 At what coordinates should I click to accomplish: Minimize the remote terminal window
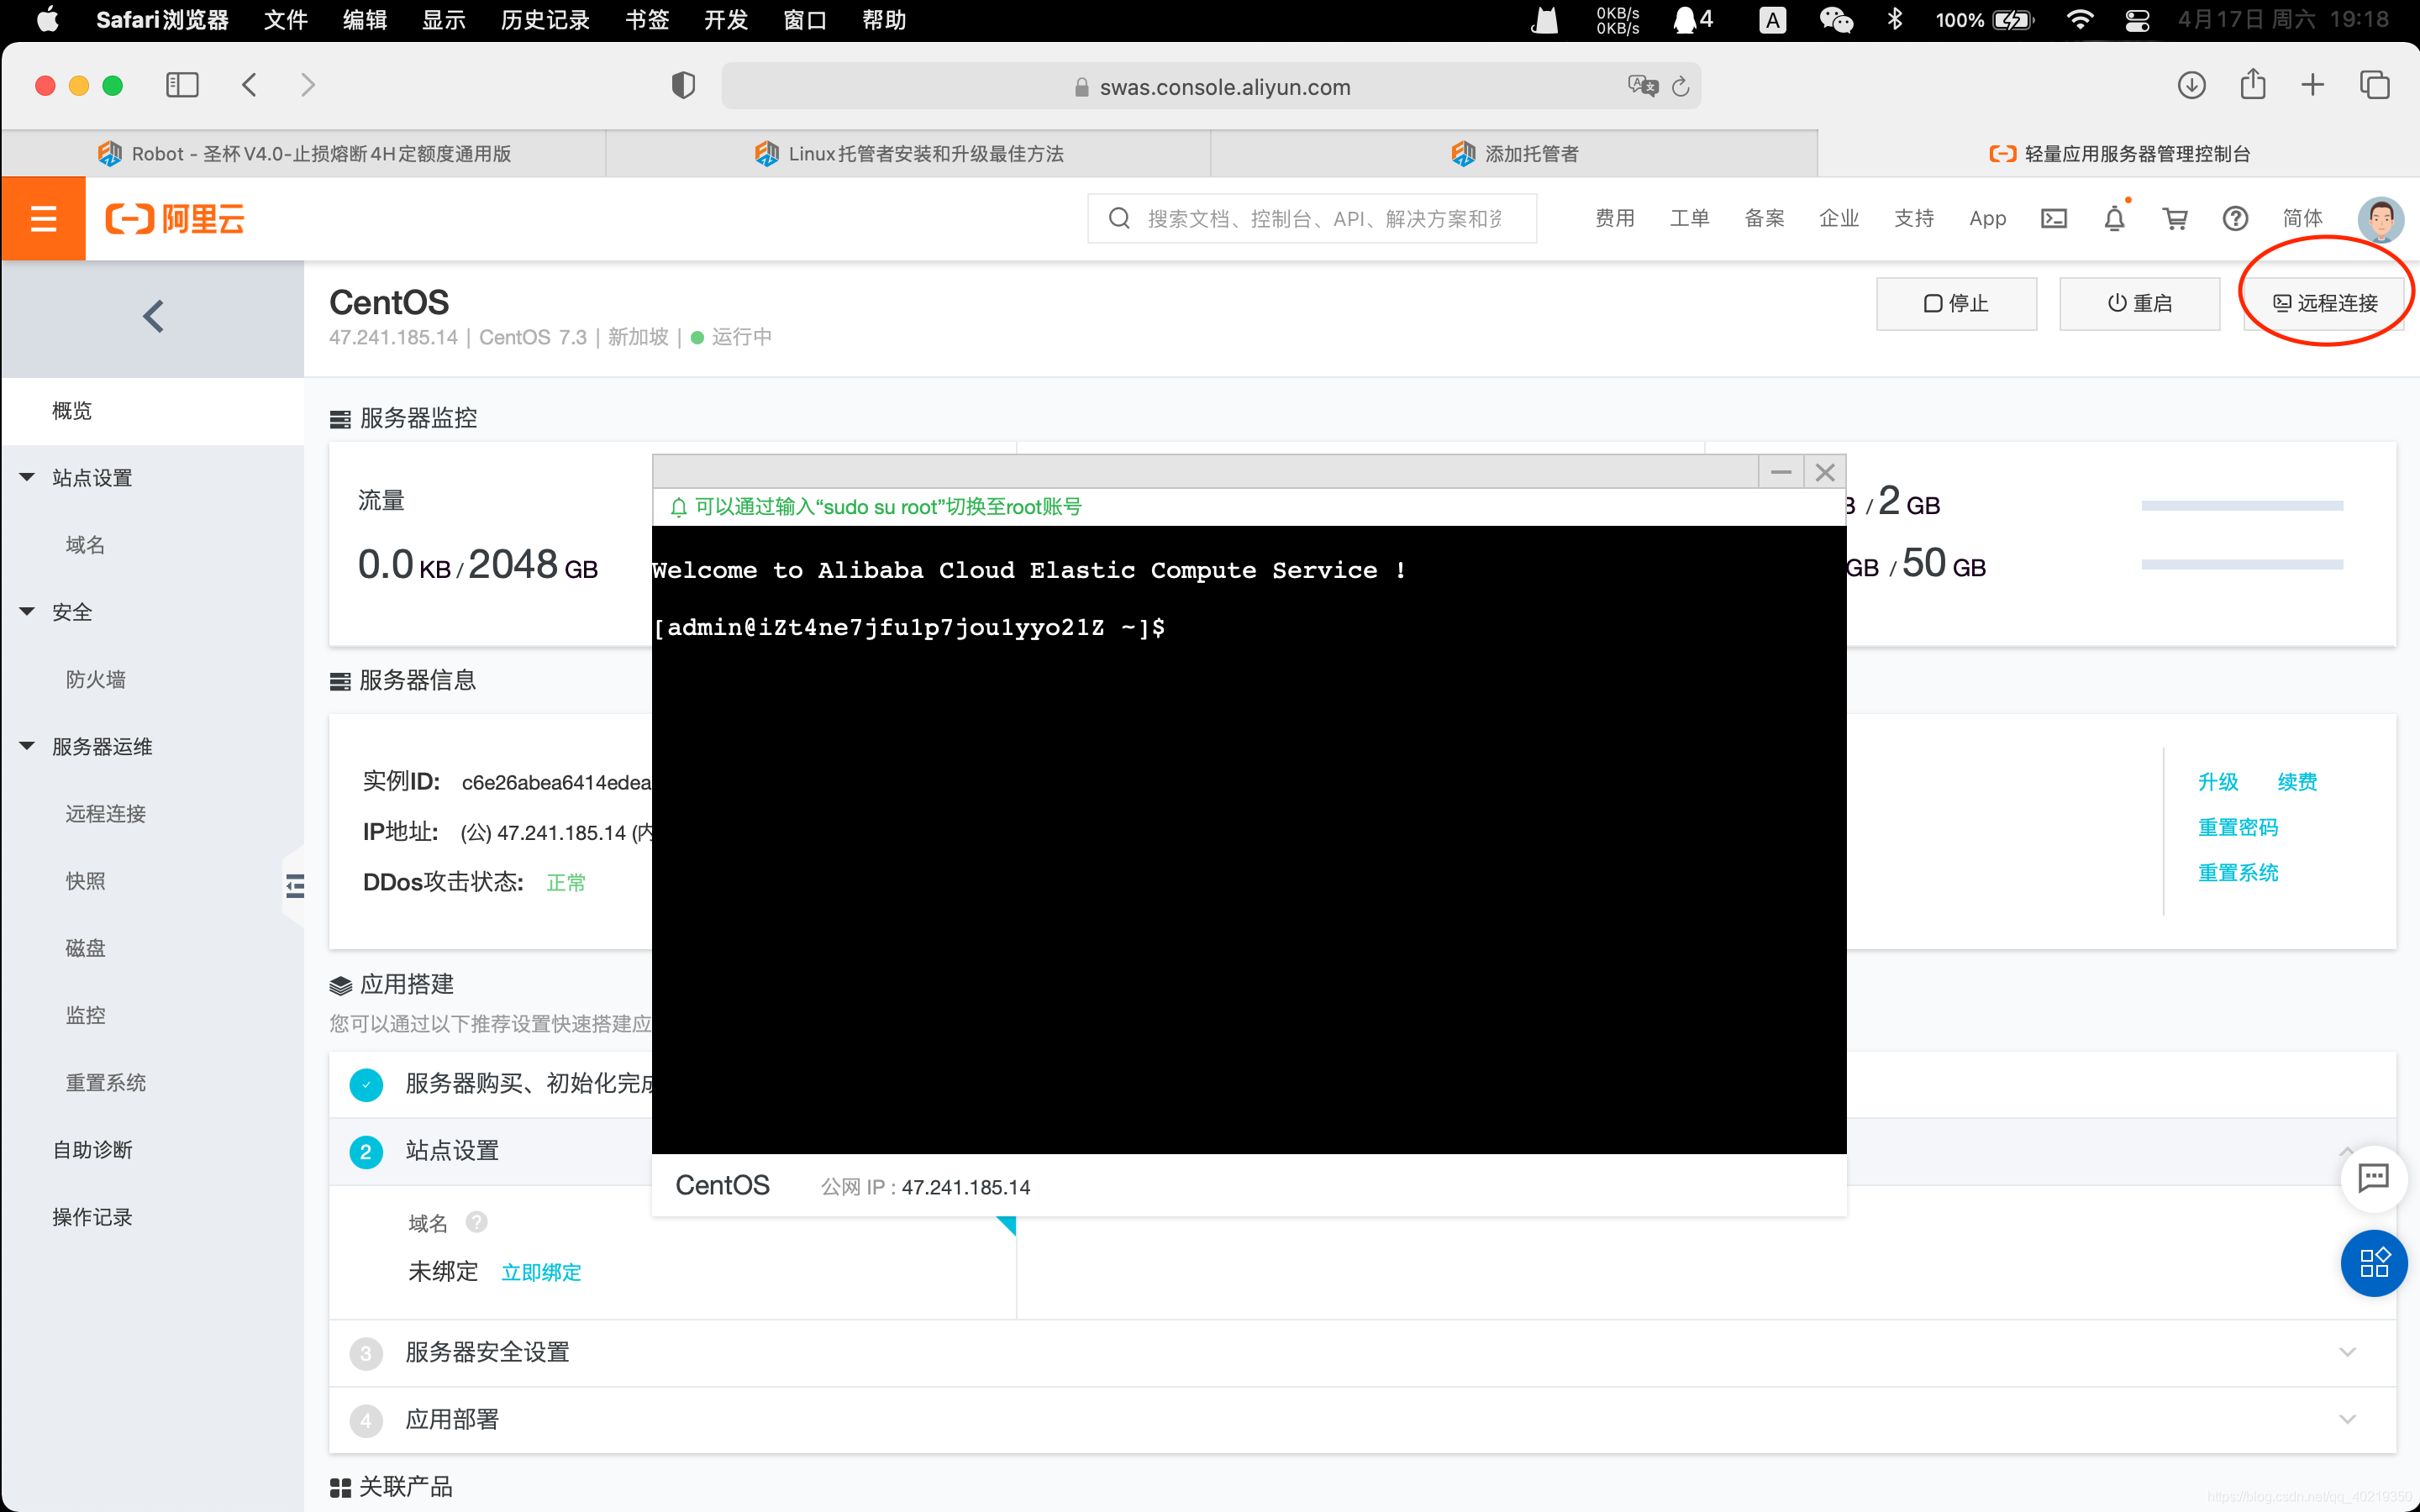coord(1780,471)
